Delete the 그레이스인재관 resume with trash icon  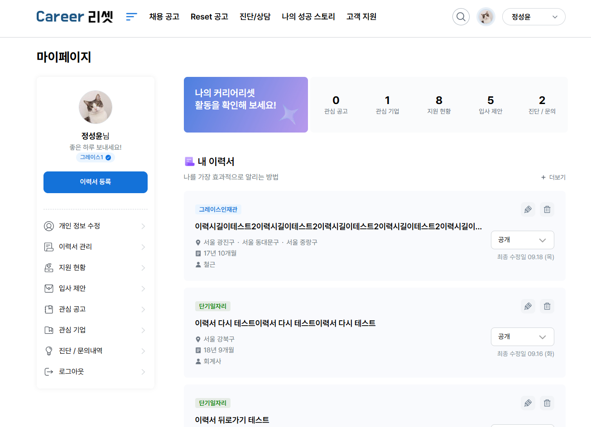click(x=547, y=209)
